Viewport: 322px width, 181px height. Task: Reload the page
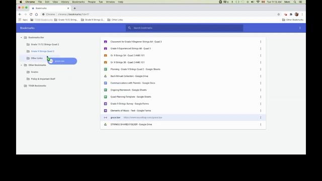[31, 15]
